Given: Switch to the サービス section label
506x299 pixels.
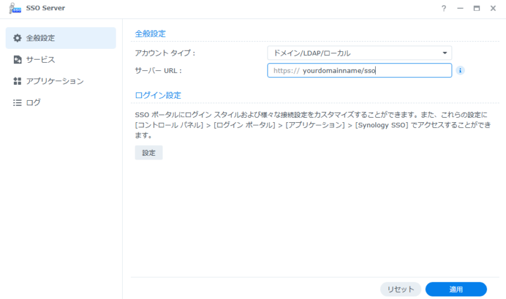Looking at the screenshot, I should [40, 60].
